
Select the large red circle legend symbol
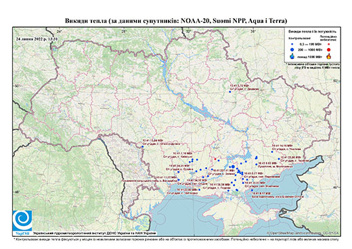pos(328,50)
